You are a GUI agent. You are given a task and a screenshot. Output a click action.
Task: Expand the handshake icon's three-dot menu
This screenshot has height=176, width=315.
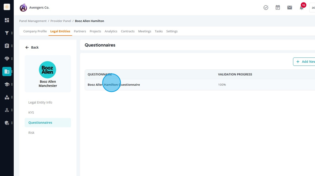point(12,59)
